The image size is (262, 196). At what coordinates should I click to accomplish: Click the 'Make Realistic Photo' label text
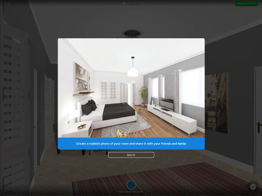pos(131,192)
